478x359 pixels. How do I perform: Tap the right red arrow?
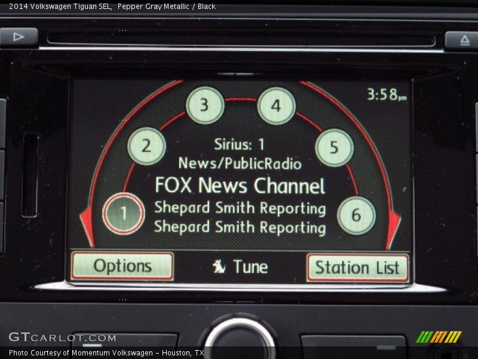coord(393,230)
